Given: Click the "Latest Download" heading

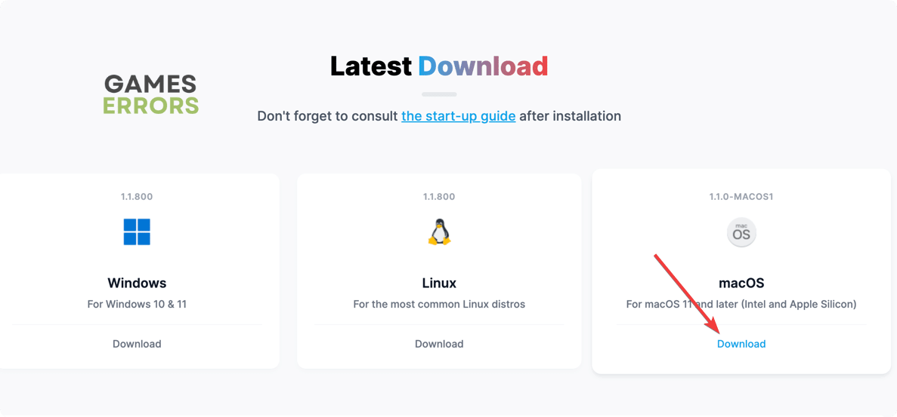Looking at the screenshot, I should 439,66.
